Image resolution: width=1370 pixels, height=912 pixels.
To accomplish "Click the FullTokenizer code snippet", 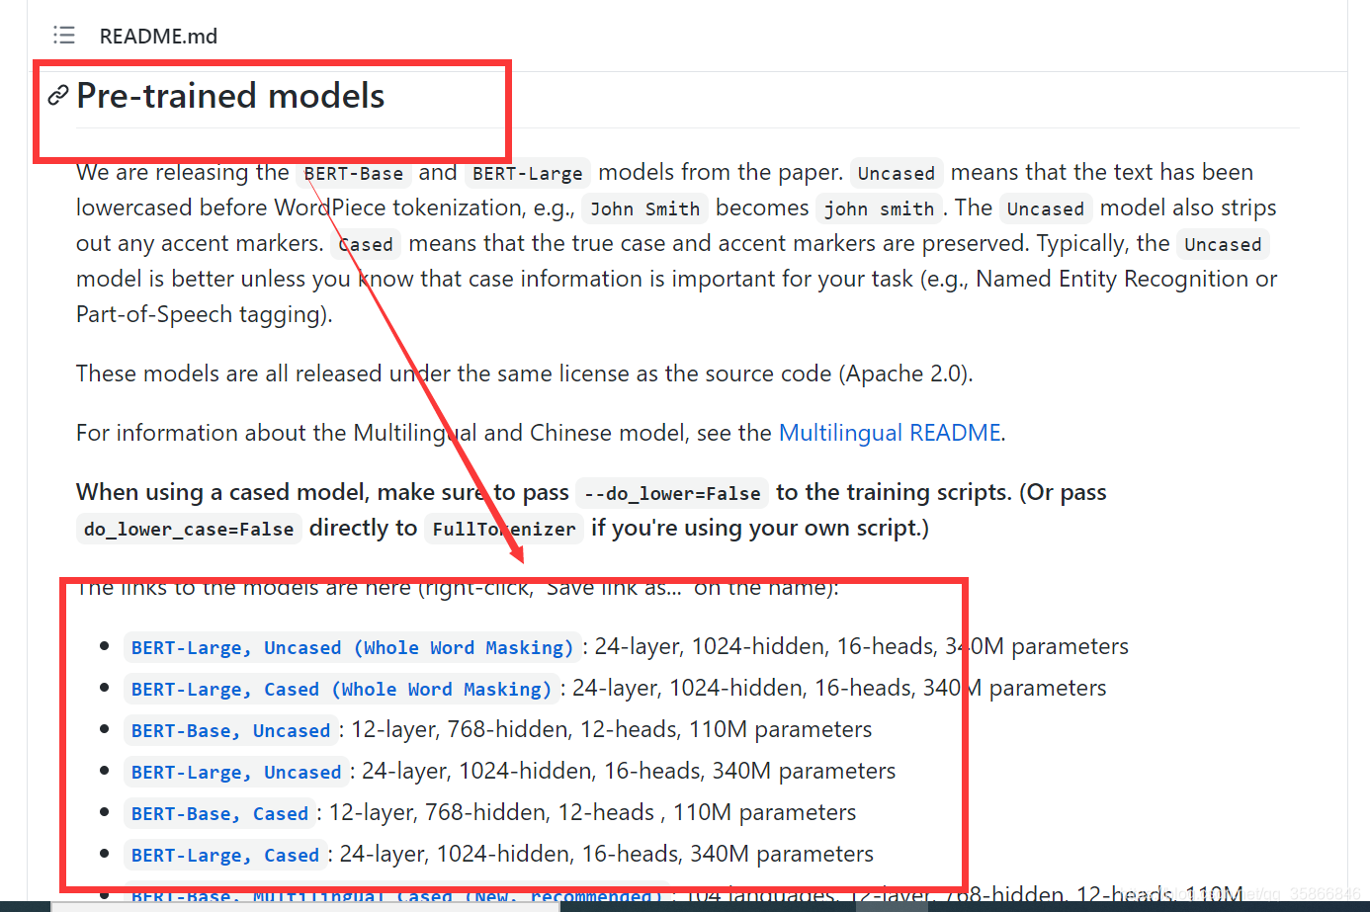I will pos(504,529).
